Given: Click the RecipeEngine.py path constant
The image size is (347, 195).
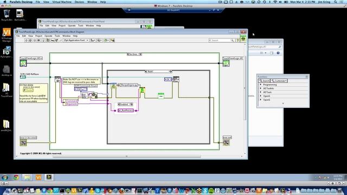Looking at the screenshot, I should pos(128,85).
